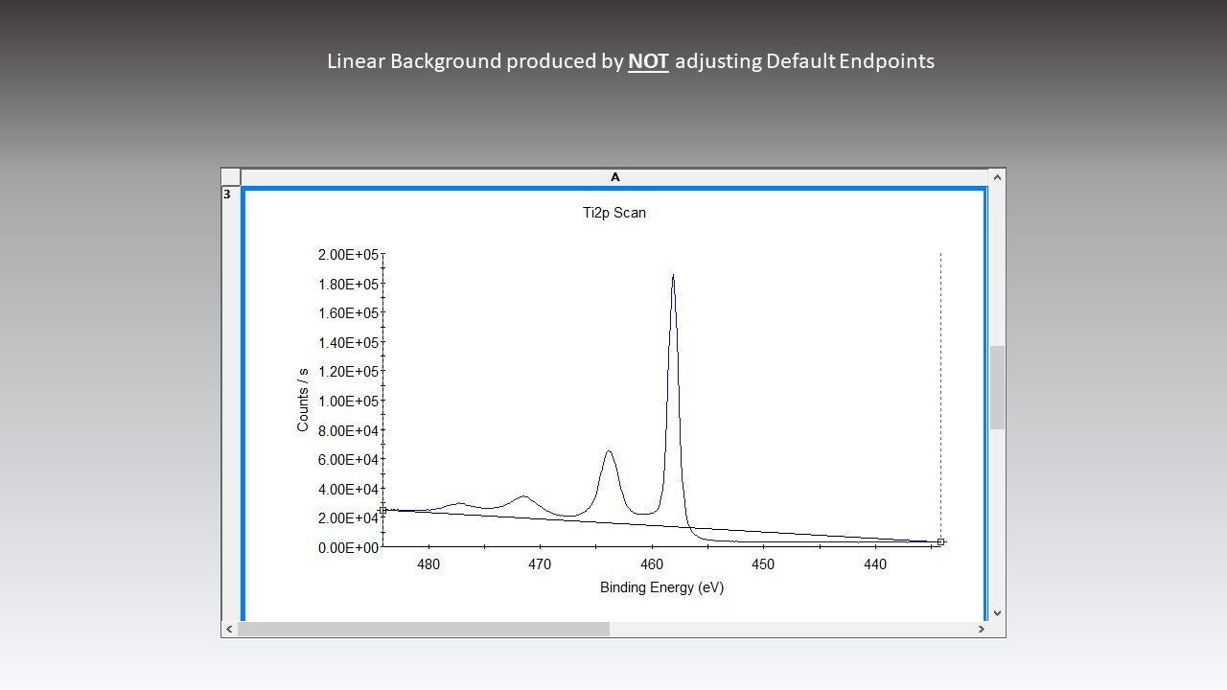The image size is (1227, 690).
Task: Click the Binding Energy (eV) axis label
Action: (661, 586)
